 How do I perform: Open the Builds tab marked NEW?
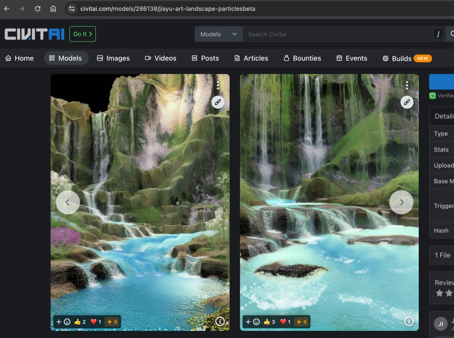[407, 58]
